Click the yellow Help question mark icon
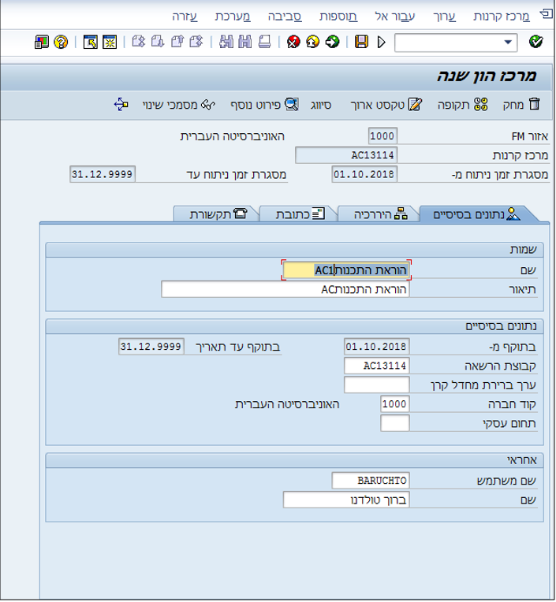 point(61,42)
